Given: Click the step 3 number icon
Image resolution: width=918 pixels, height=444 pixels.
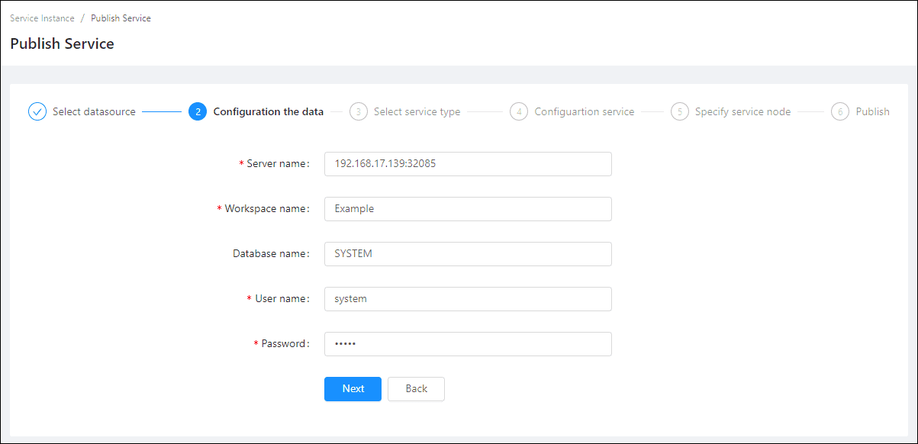Looking at the screenshot, I should pos(359,111).
